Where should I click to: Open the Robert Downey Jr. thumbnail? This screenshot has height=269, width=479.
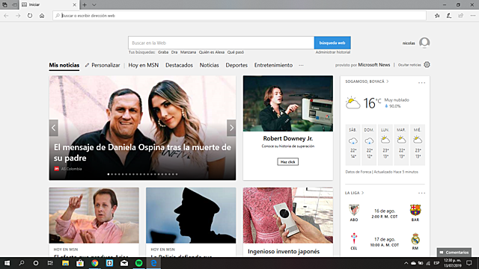[x=288, y=104]
